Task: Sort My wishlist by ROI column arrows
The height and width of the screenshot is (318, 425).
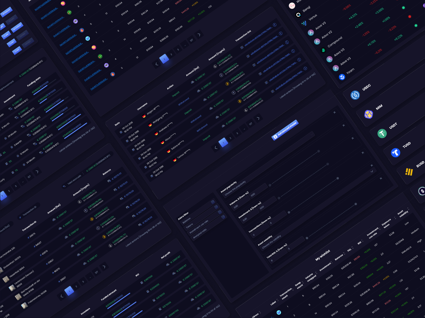Action: (363, 241)
